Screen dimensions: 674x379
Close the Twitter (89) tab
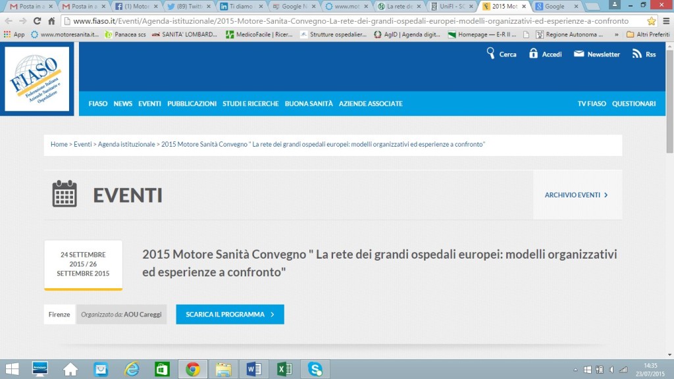[209, 7]
